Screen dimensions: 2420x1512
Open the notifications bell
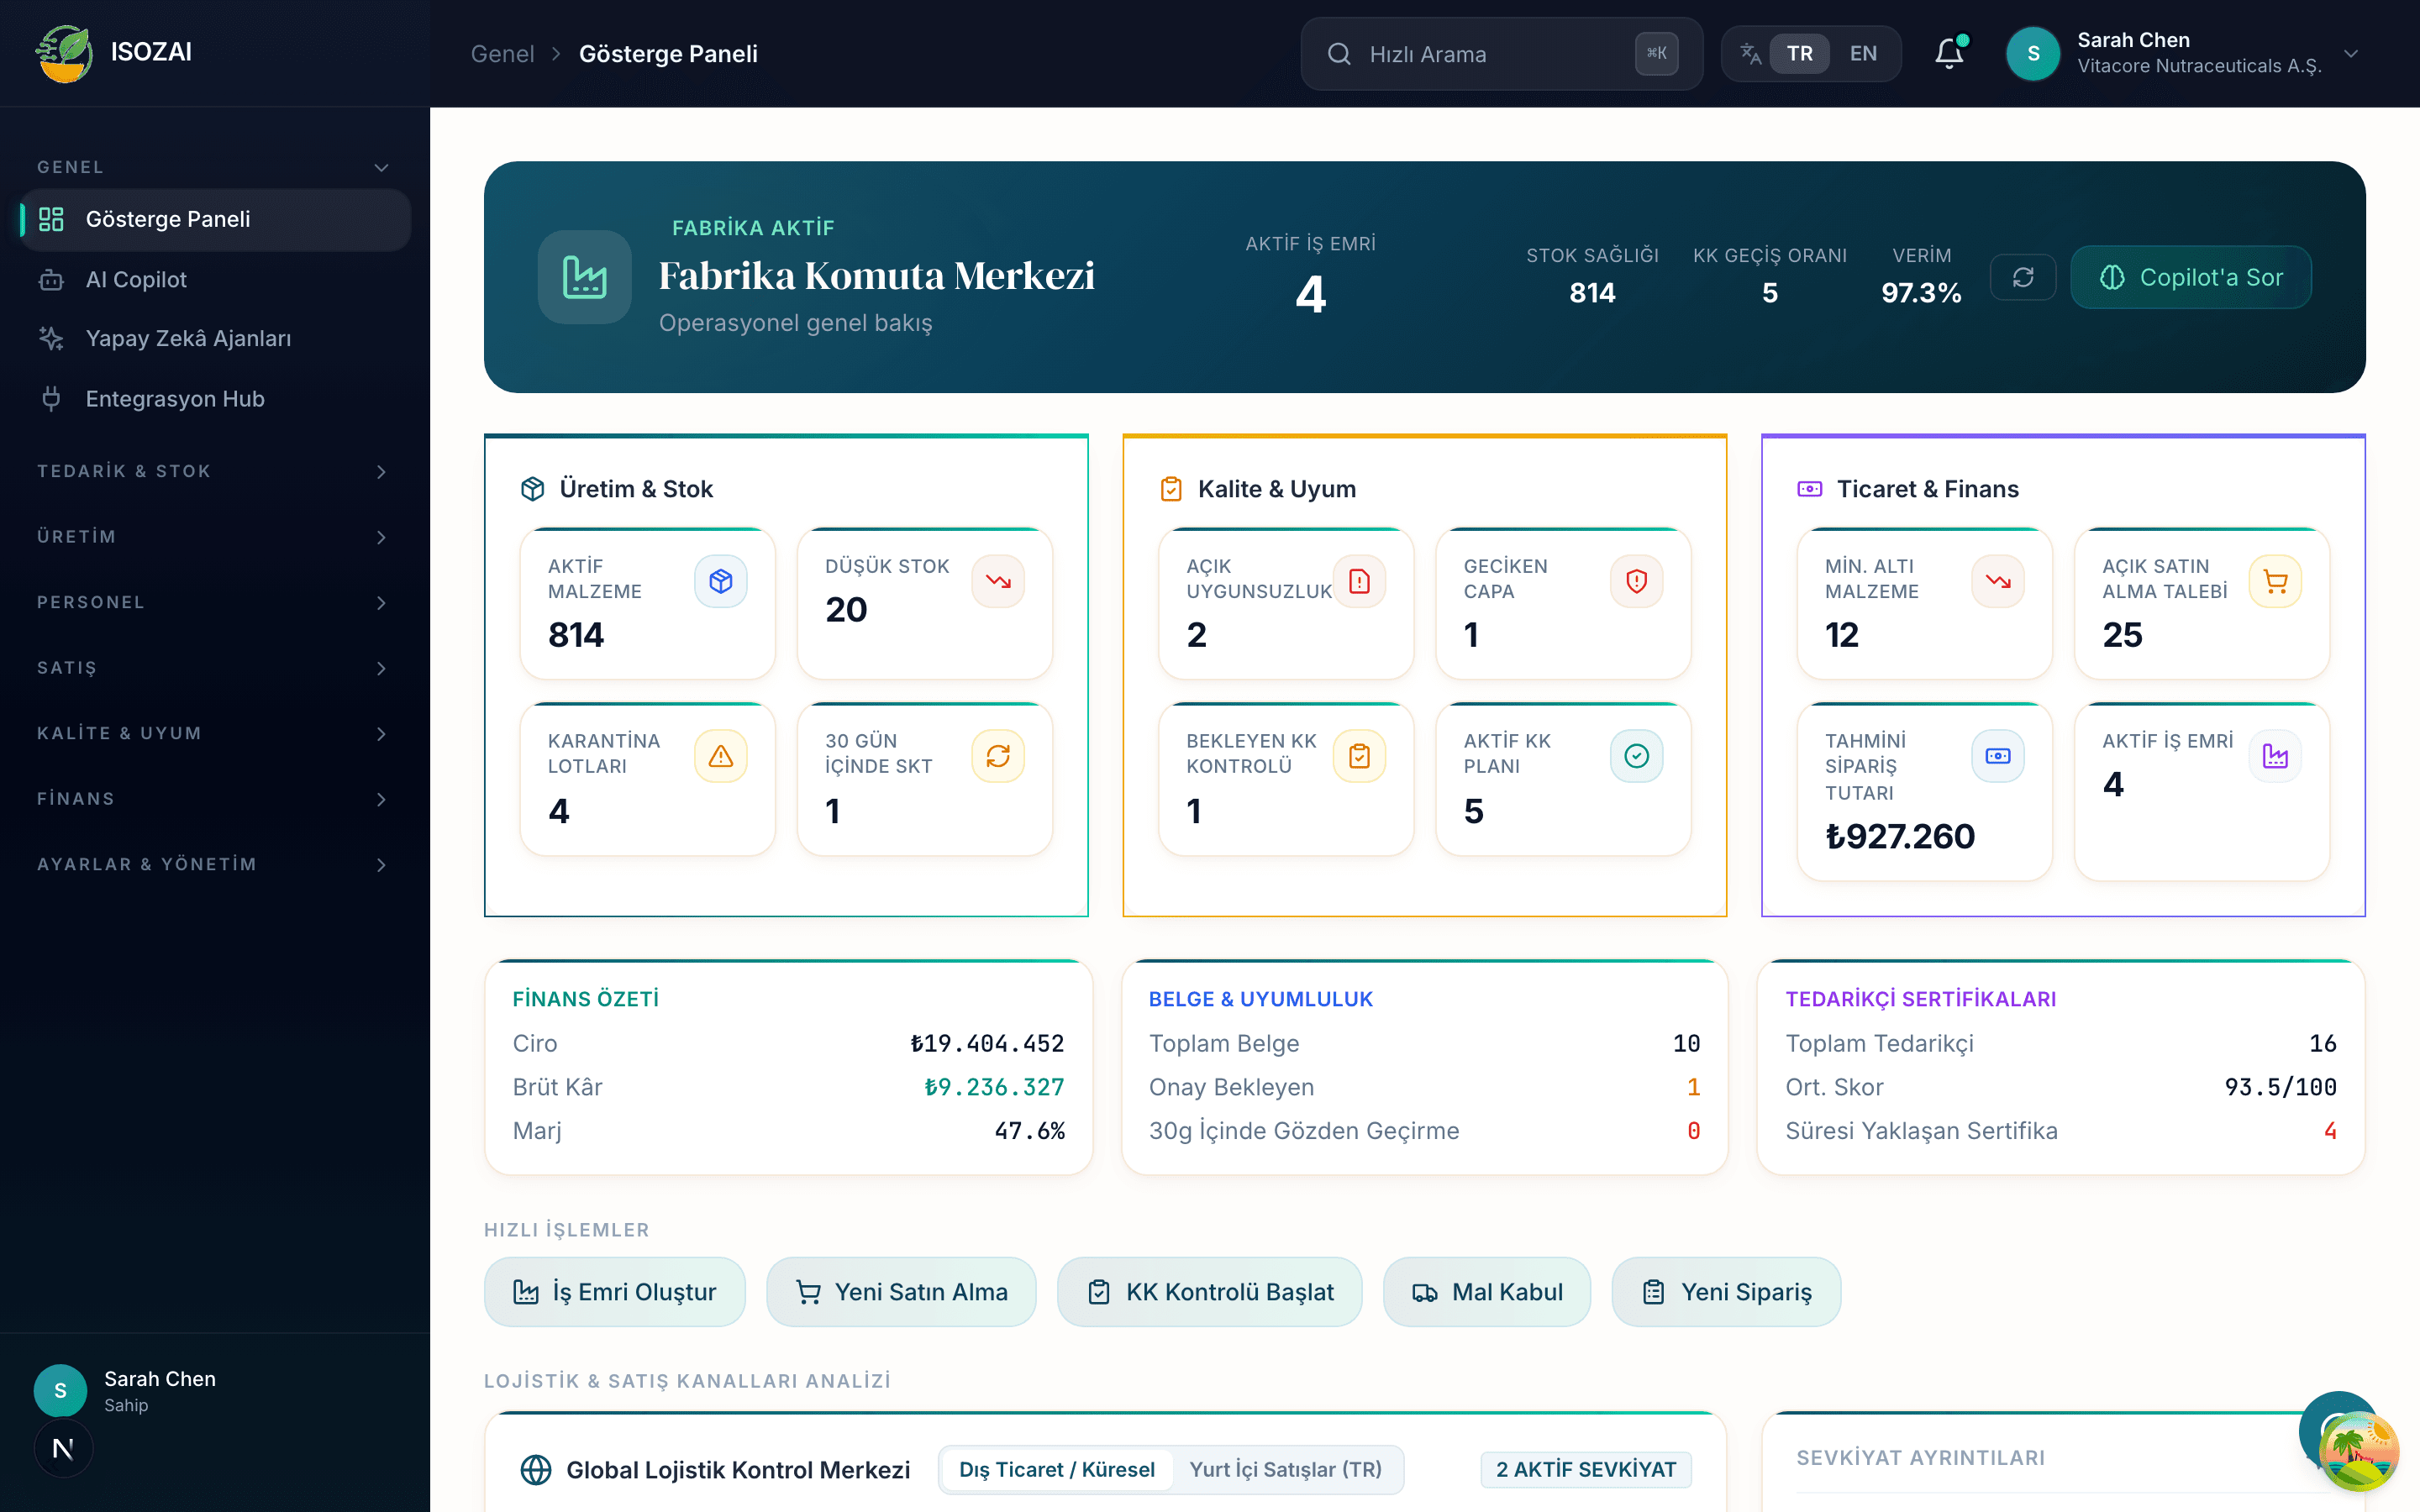click(1949, 53)
